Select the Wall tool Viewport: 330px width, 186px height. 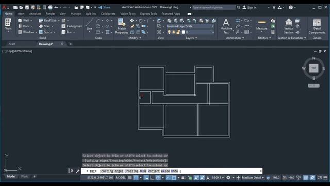coord(24,21)
